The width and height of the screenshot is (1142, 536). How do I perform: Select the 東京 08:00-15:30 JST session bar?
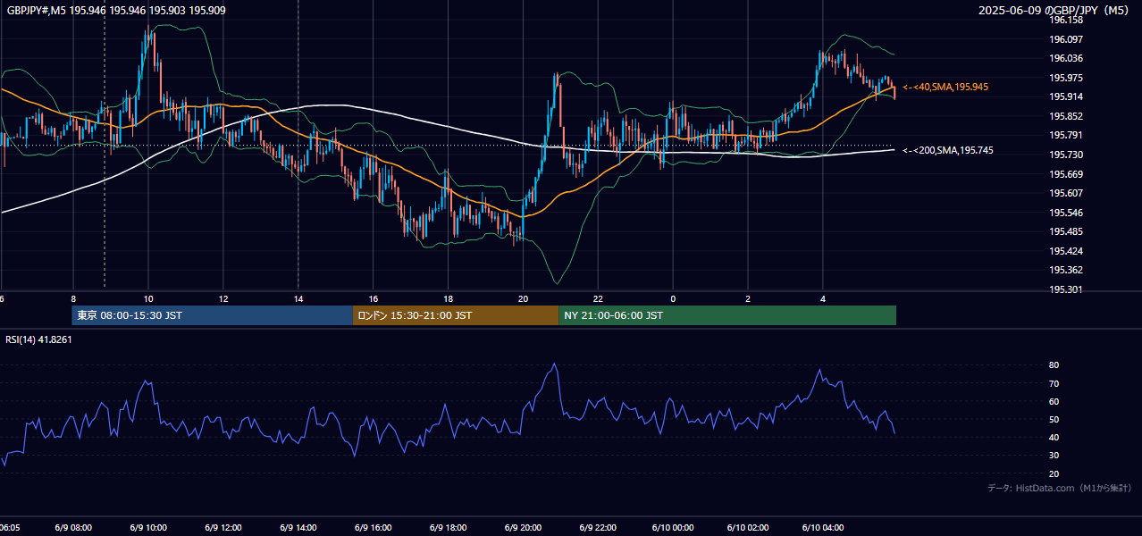(213, 315)
